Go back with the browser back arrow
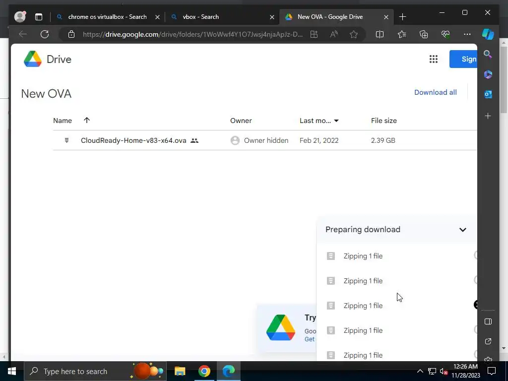The image size is (508, 381). [x=23, y=34]
